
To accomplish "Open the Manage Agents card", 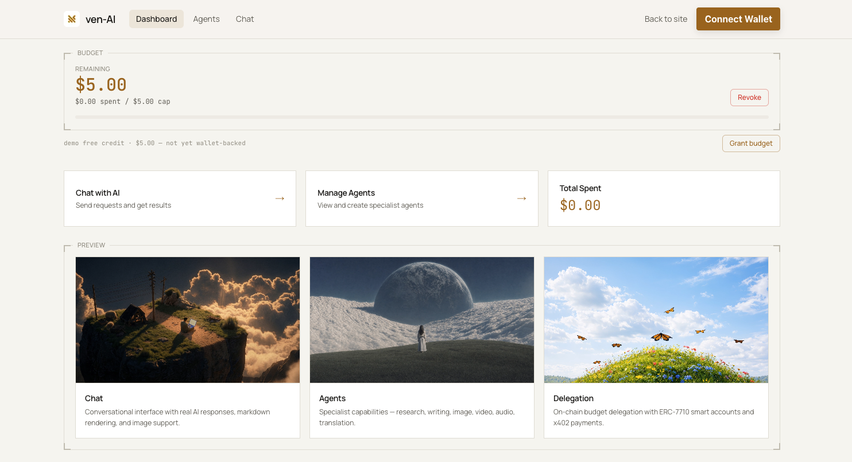I will click(421, 199).
